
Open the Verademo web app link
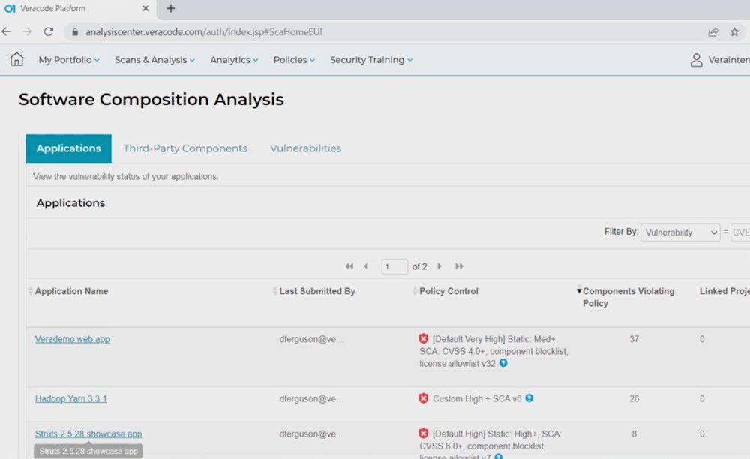(72, 339)
